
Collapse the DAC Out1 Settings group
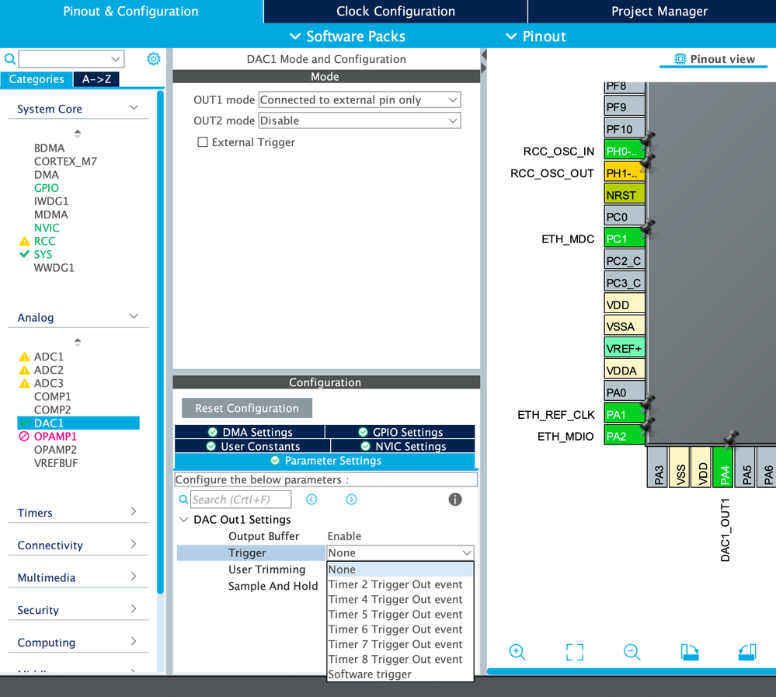tap(183, 519)
